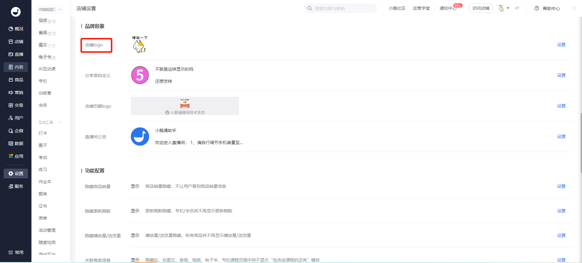
Task: Open the 商品 products section
Action: 16,80
